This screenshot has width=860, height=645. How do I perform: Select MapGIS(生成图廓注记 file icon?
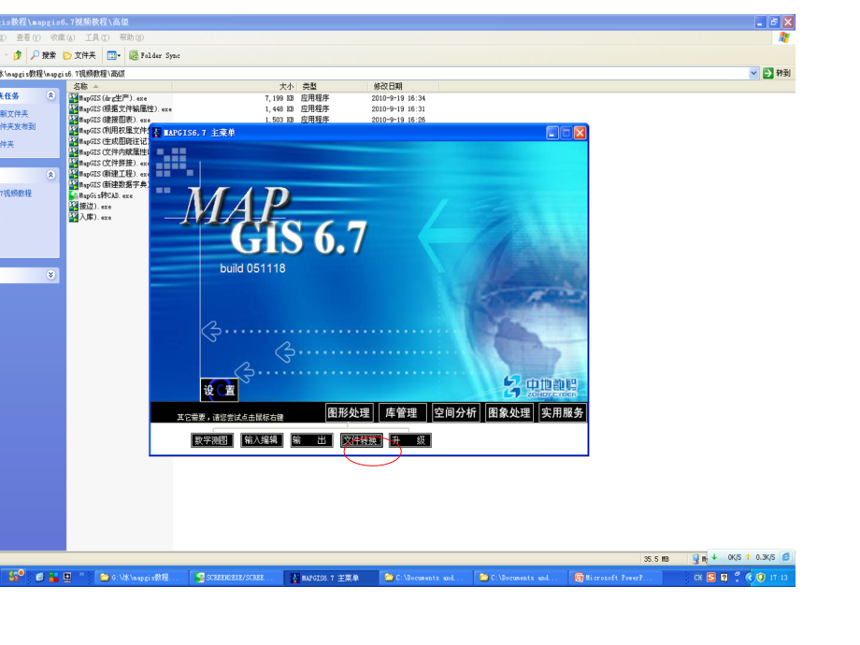tap(74, 141)
